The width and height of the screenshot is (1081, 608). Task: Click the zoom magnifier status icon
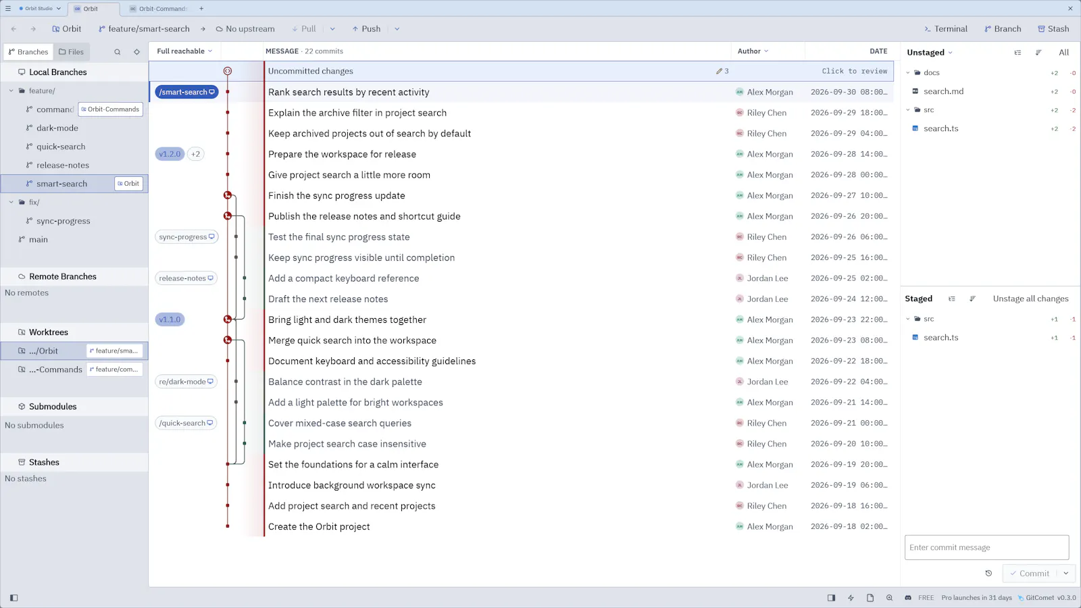click(889, 598)
